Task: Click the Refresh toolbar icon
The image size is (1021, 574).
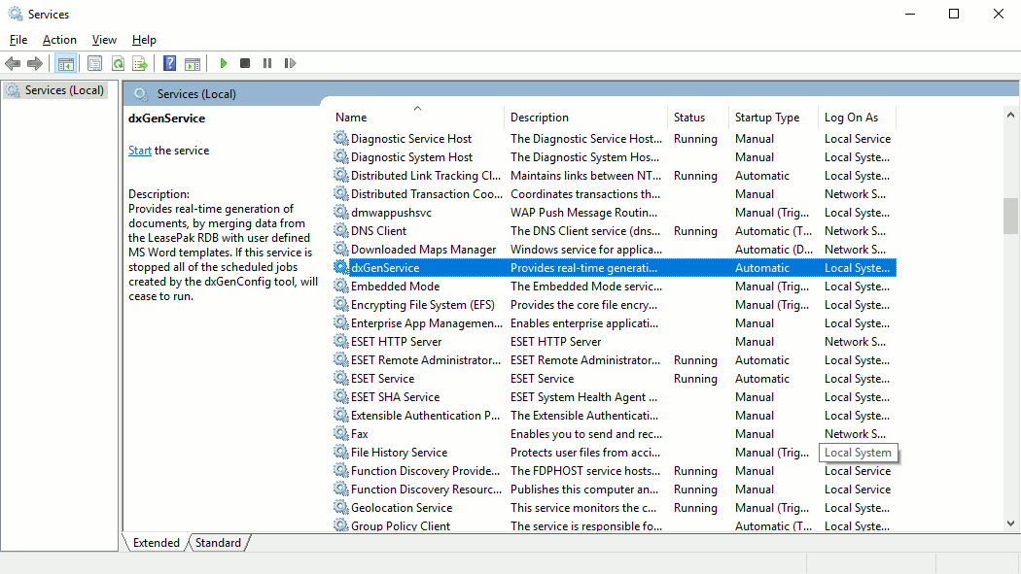Action: pyautogui.click(x=118, y=64)
